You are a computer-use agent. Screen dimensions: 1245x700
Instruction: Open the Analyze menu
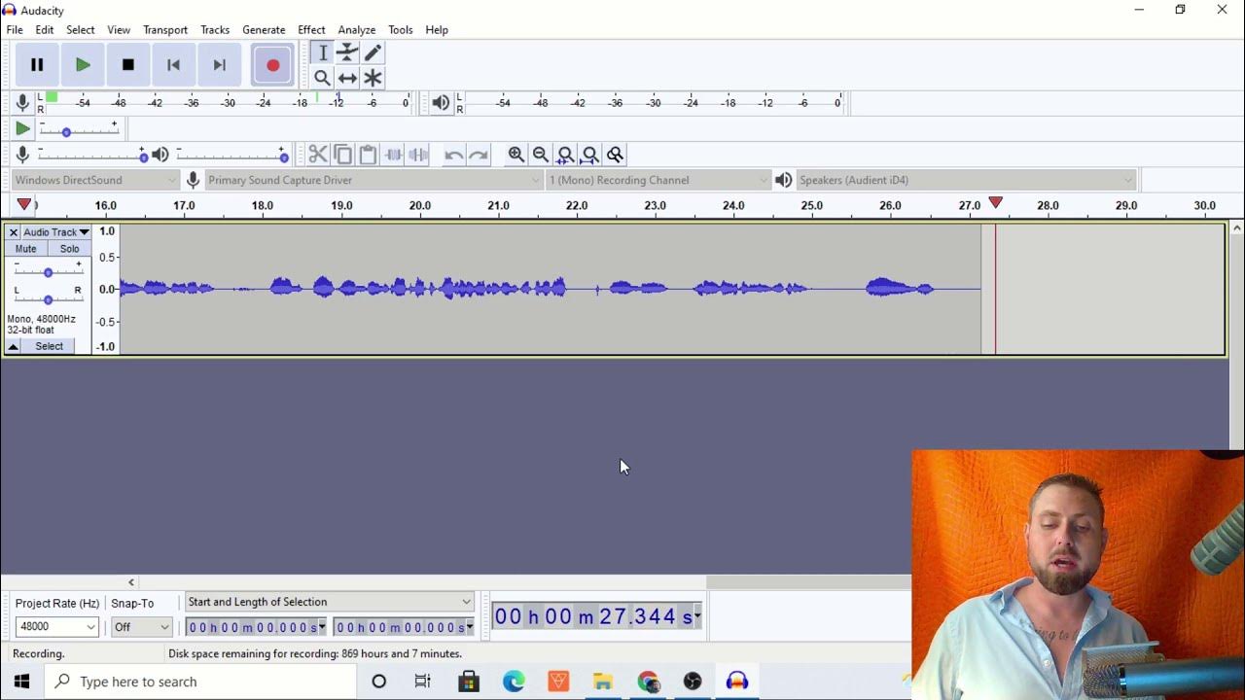[x=357, y=30]
